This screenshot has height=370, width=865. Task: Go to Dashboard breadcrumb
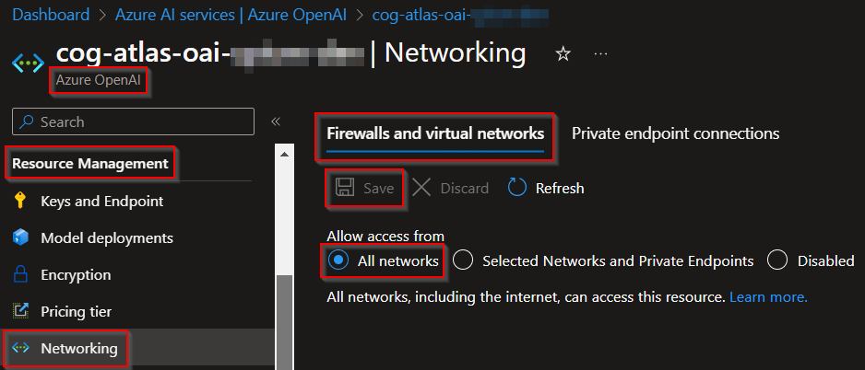[52, 15]
